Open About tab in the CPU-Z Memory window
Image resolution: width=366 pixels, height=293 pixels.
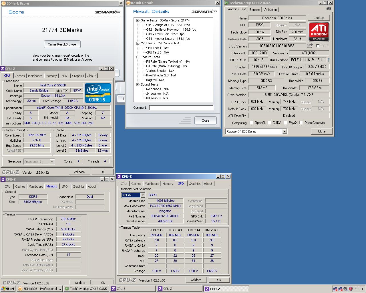(x=92, y=187)
